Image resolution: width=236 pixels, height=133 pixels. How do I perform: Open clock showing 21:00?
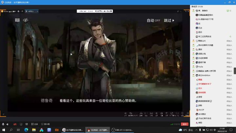point(222,130)
